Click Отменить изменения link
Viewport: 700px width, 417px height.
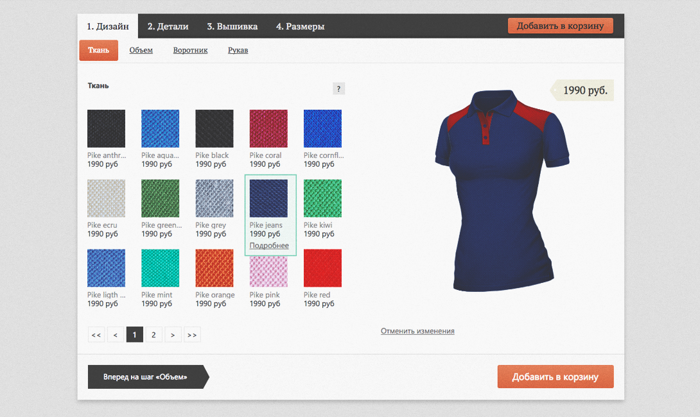417,331
